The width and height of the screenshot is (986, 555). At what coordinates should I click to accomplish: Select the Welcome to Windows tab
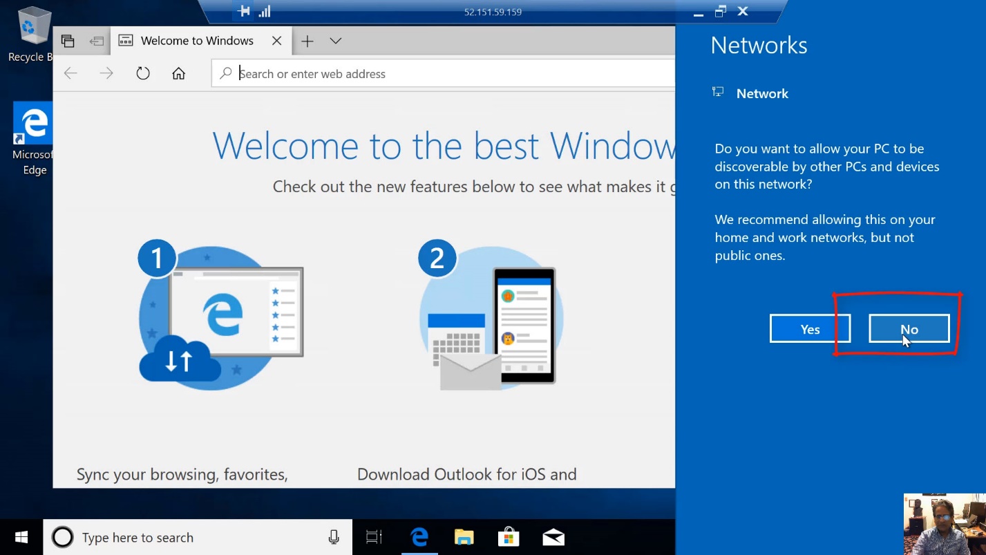[197, 41]
